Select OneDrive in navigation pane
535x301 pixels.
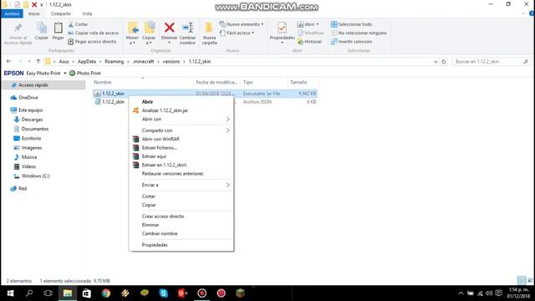point(24,98)
